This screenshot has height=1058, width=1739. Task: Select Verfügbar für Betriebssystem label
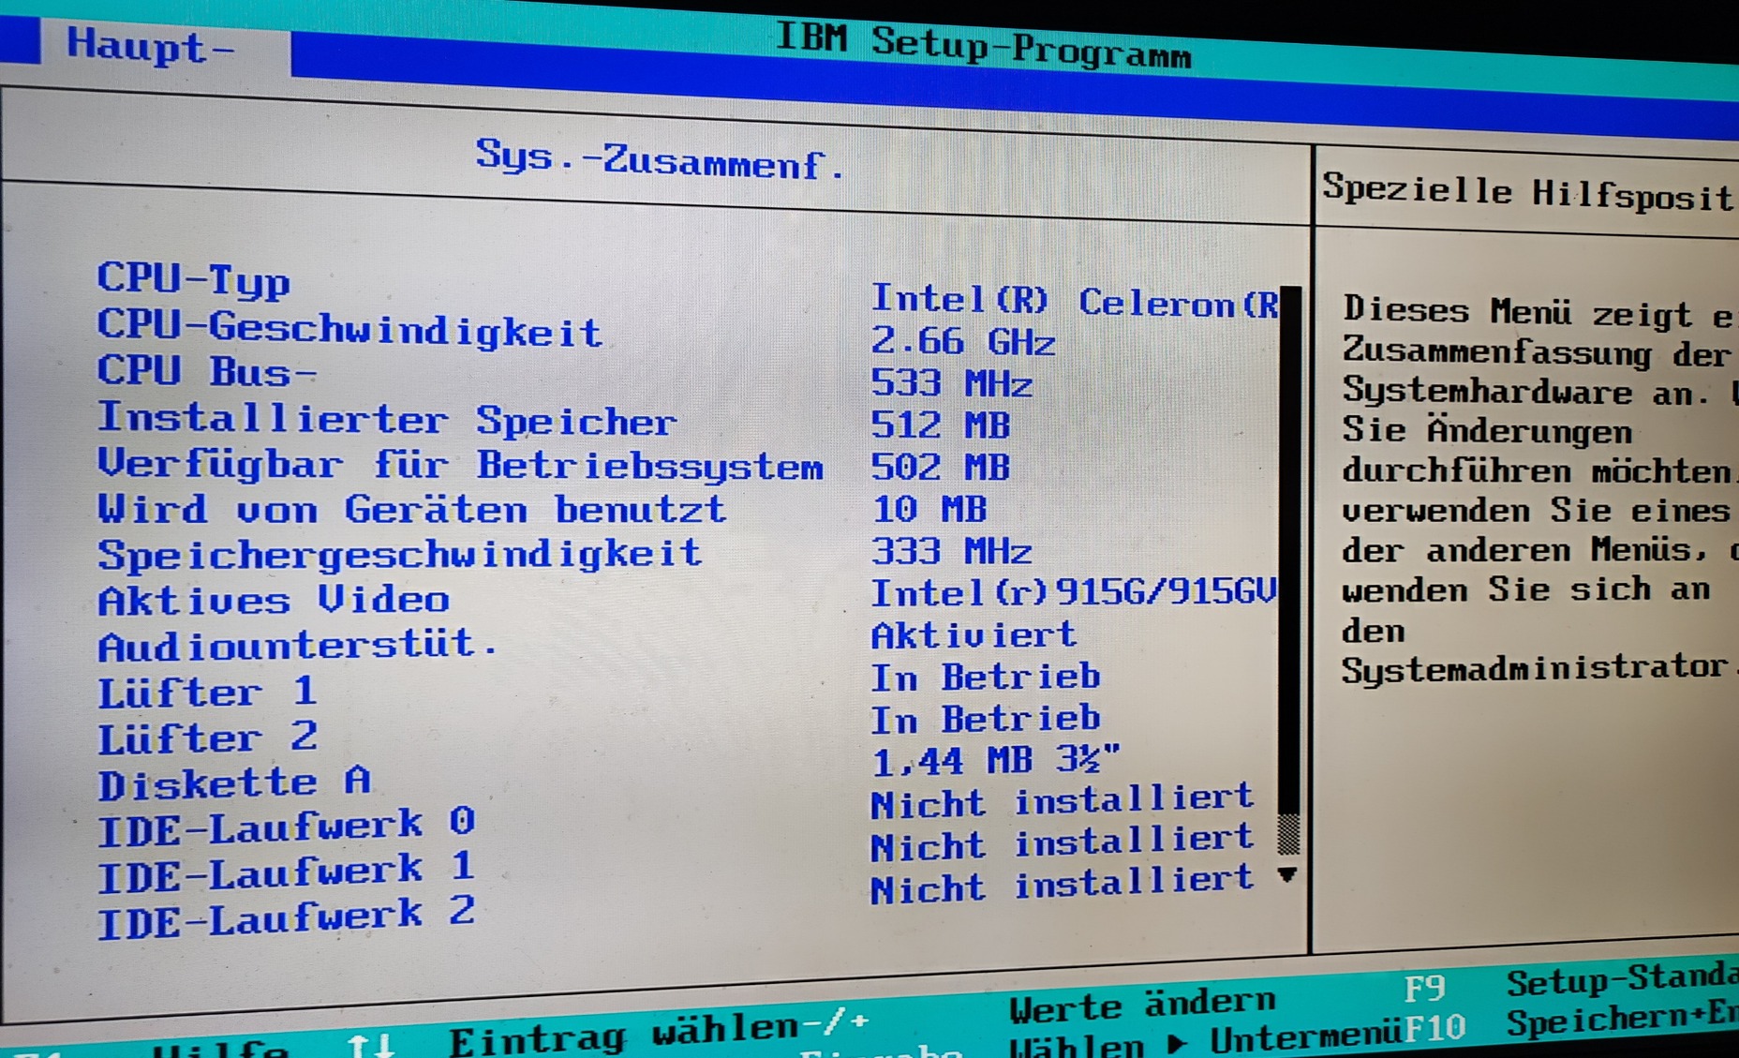(460, 465)
